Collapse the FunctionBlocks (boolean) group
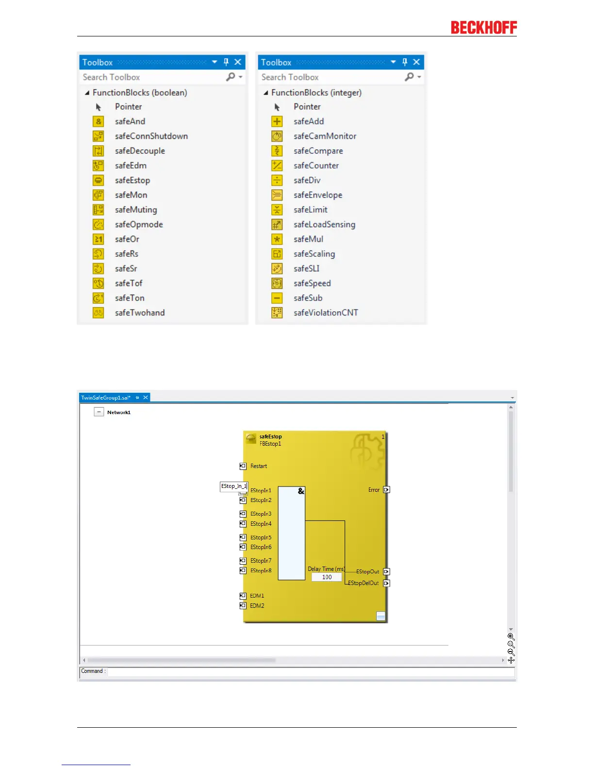Image resolution: width=594 pixels, height=769 pixels. click(x=87, y=93)
